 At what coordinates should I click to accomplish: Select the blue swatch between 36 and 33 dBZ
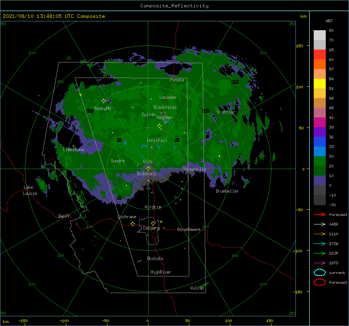(x=320, y=142)
